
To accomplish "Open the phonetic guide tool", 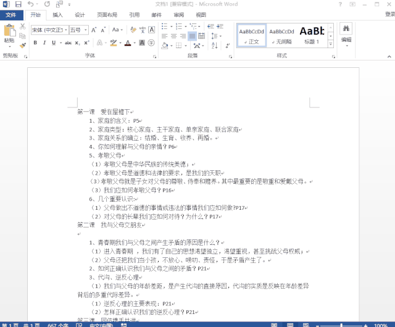I will click(143, 30).
